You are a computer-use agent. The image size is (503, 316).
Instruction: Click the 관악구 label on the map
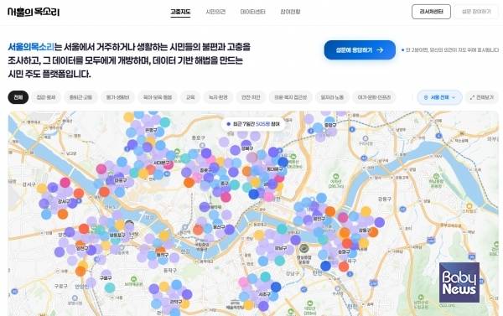175,302
